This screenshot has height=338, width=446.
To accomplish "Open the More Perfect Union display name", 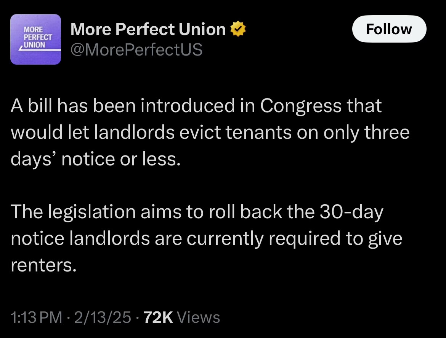I will pyautogui.click(x=148, y=29).
